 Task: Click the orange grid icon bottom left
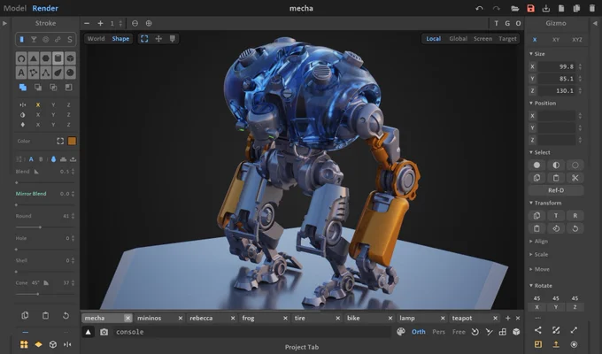click(24, 344)
